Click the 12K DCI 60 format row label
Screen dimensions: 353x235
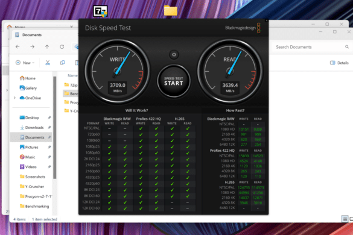tap(91, 208)
